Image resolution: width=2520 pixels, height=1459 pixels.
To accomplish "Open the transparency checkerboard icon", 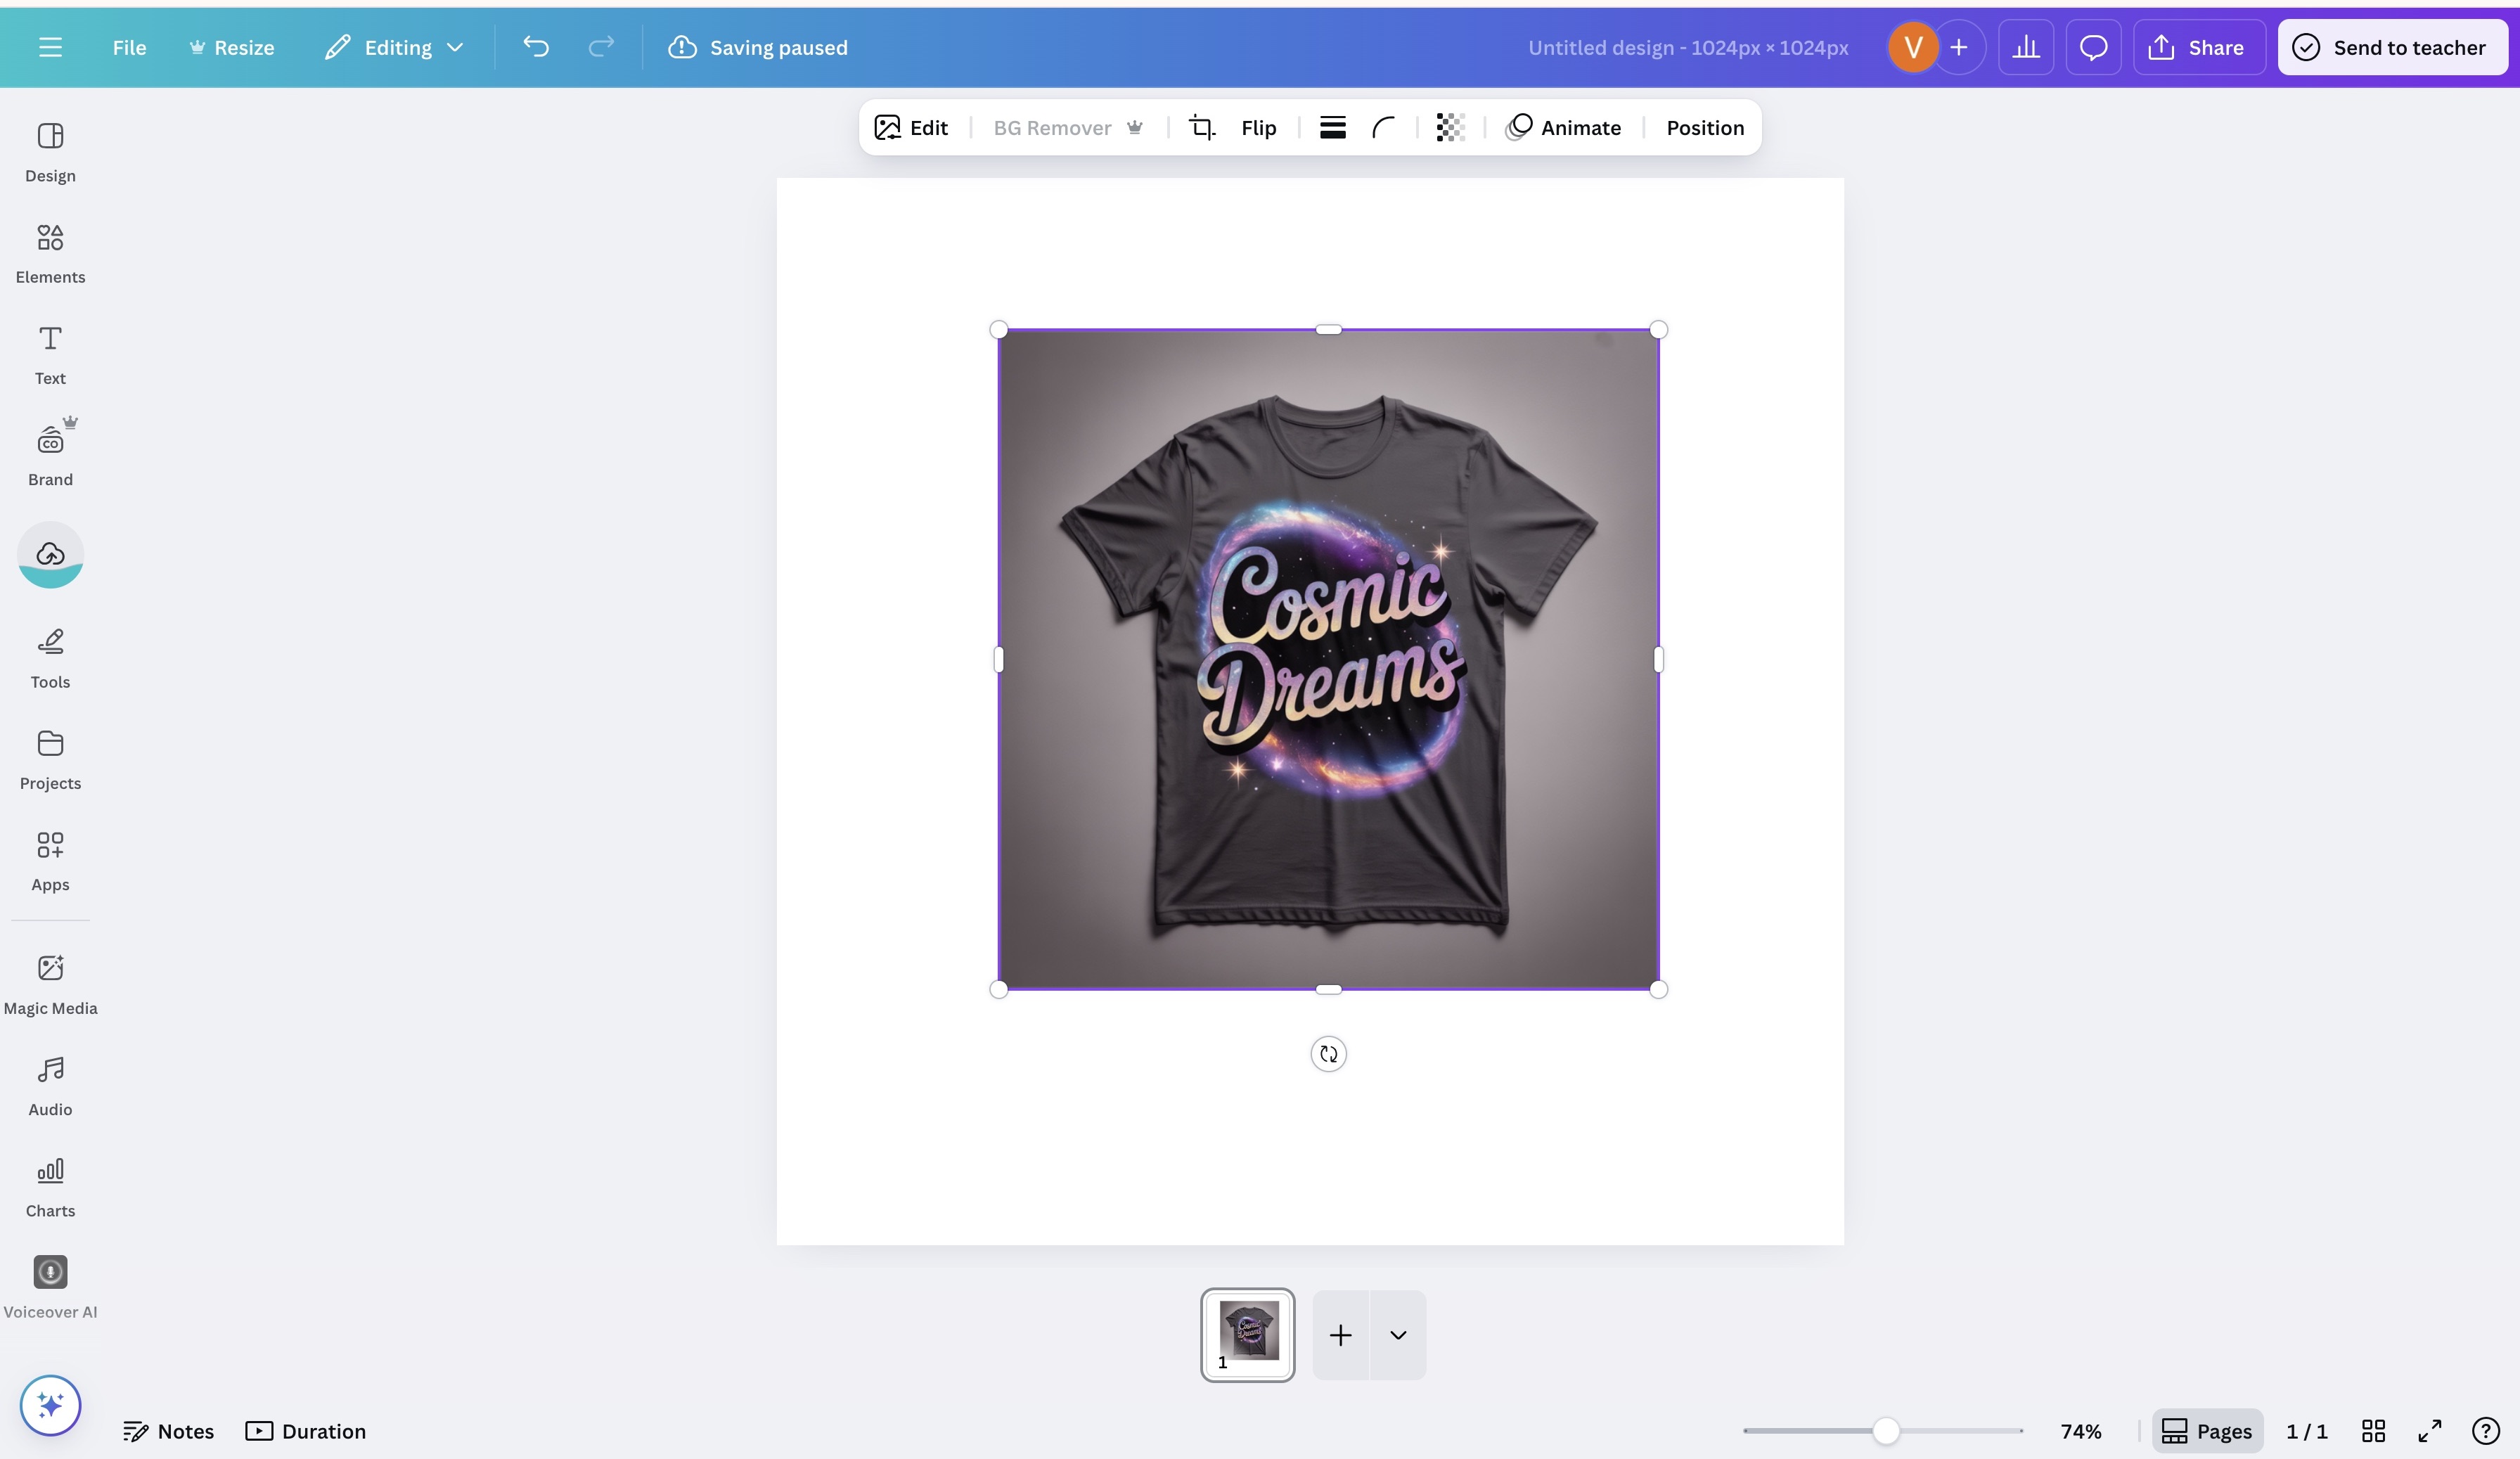I will pyautogui.click(x=1450, y=127).
